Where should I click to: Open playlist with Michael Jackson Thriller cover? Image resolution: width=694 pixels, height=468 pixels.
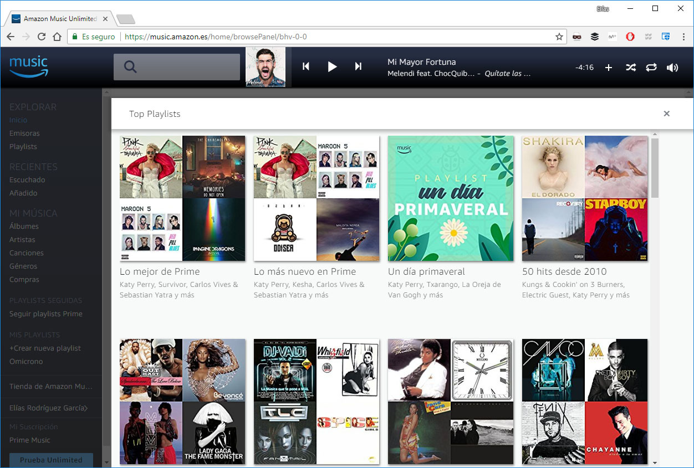click(451, 402)
